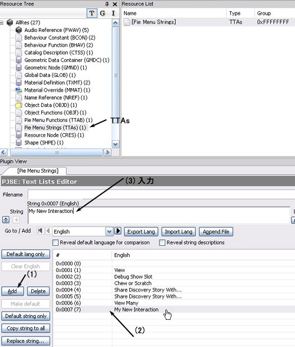Click the Geometric Node (GMND) icon
Viewport: 295px width, 347px height.
pyautogui.click(x=19, y=67)
